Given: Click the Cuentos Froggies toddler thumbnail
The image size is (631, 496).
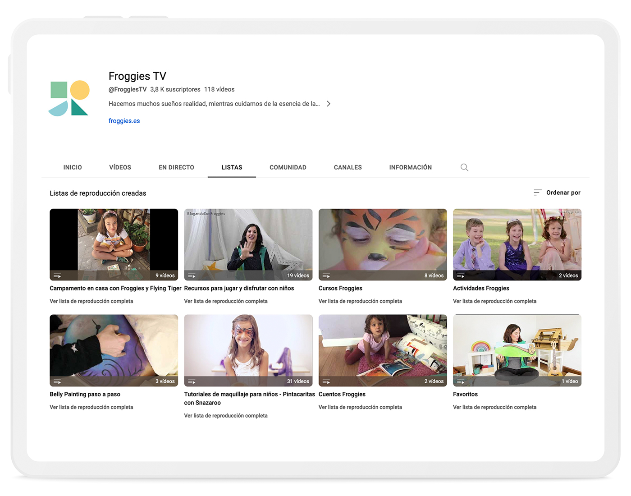Looking at the screenshot, I should (x=383, y=350).
